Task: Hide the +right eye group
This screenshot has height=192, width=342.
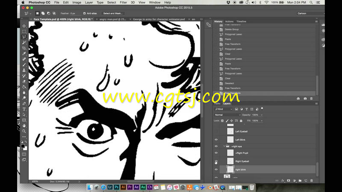Action: [216, 146]
